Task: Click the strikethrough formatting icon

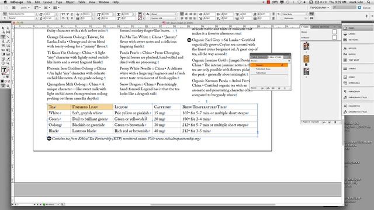Action: (72, 18)
